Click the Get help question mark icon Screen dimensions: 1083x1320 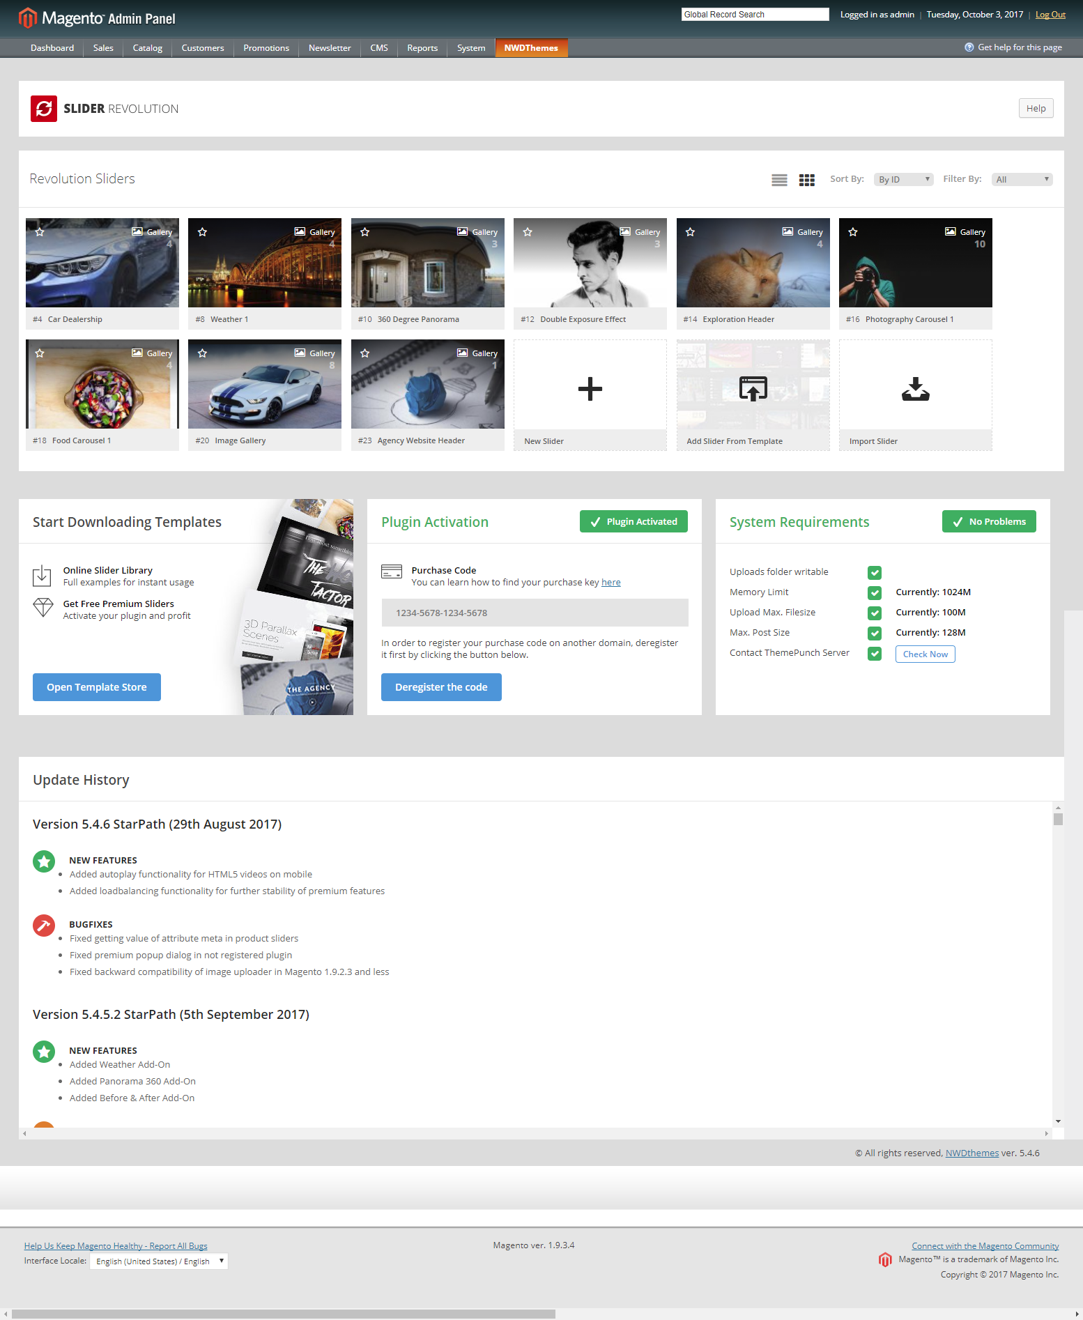coord(969,47)
